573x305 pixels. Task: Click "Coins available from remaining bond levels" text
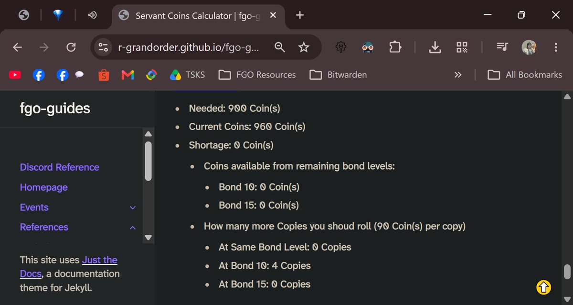coord(299,166)
